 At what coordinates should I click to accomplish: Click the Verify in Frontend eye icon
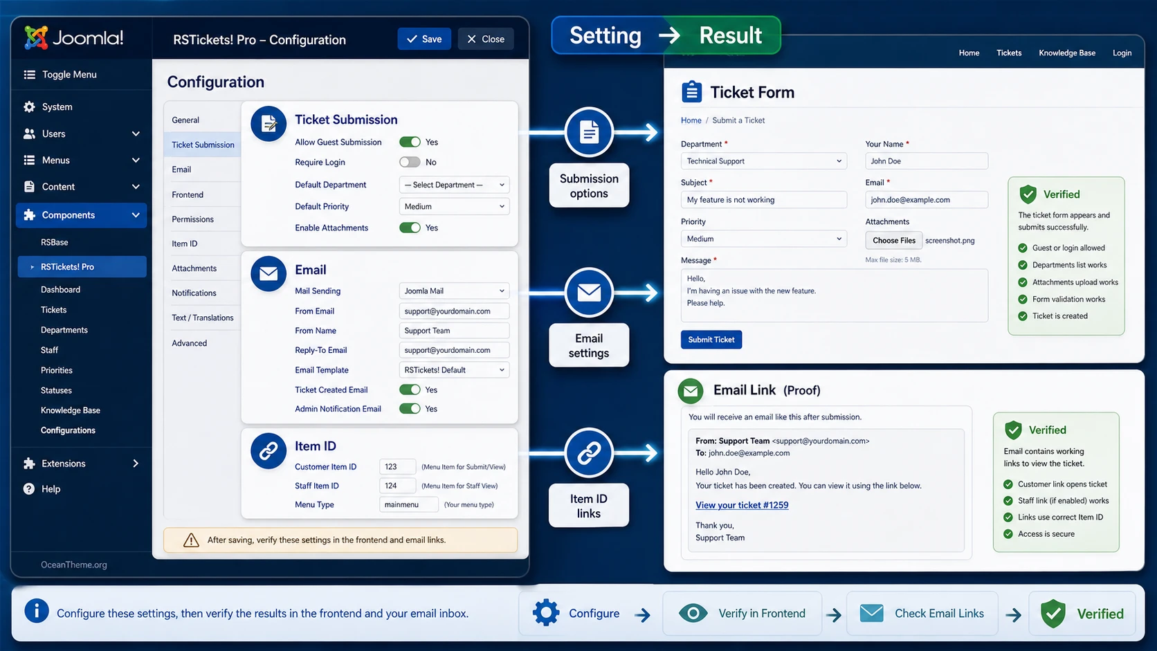tap(693, 613)
